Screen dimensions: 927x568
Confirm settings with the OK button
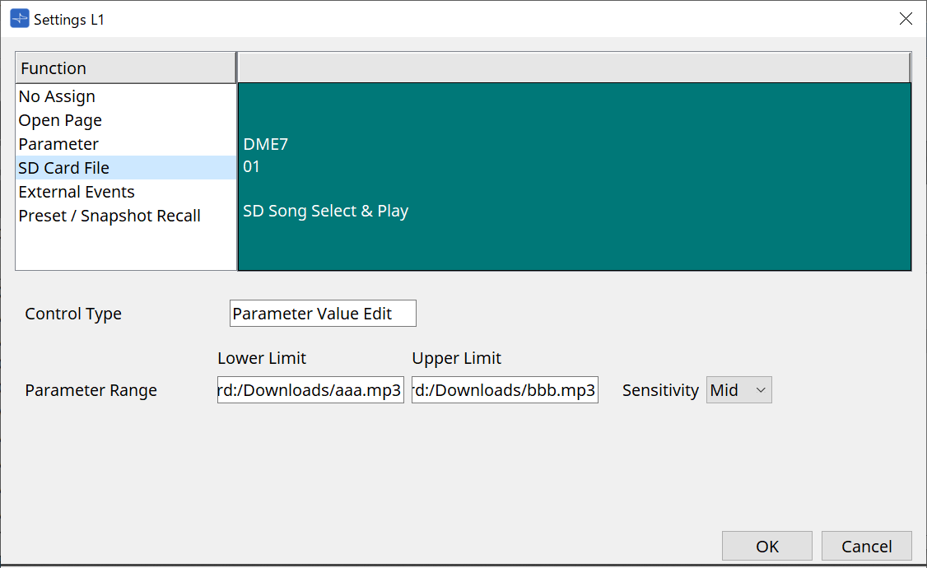point(766,545)
